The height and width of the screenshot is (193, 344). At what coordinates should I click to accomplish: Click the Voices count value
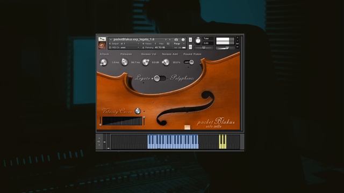(155, 44)
